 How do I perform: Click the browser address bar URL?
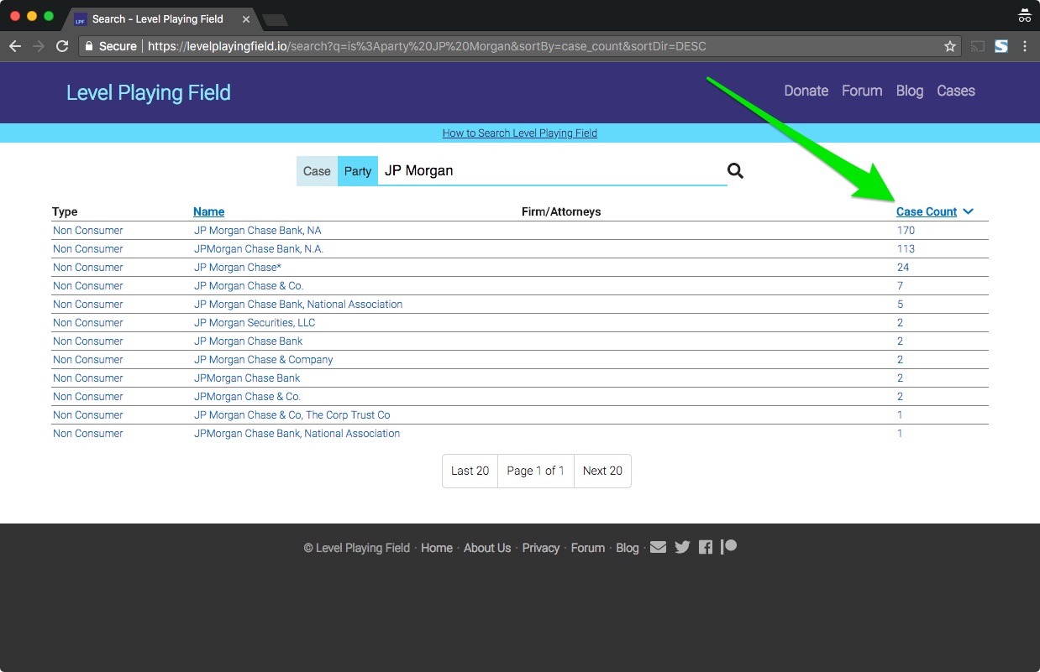pyautogui.click(x=427, y=46)
